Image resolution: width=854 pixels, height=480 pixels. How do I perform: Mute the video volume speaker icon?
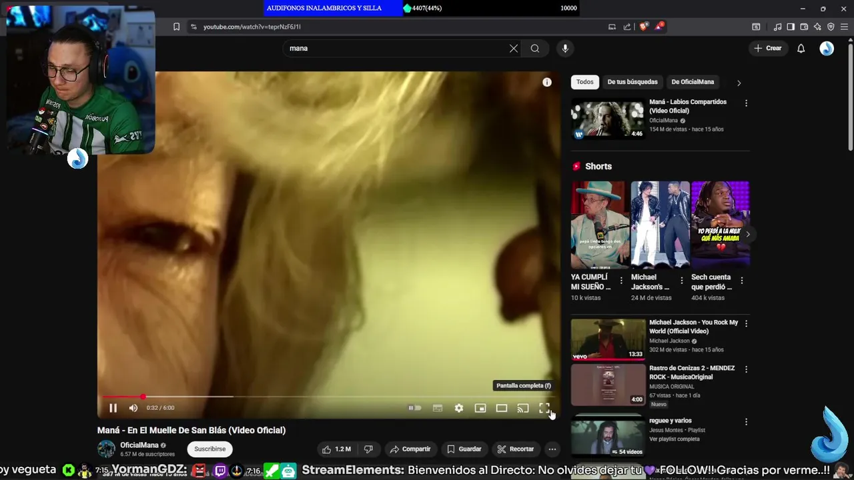pyautogui.click(x=133, y=408)
